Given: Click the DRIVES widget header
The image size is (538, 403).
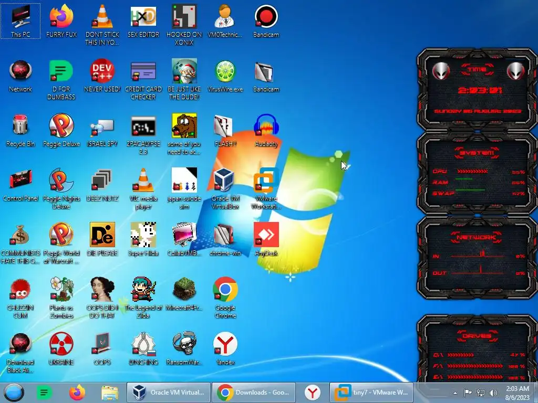Looking at the screenshot, I should coord(477,336).
